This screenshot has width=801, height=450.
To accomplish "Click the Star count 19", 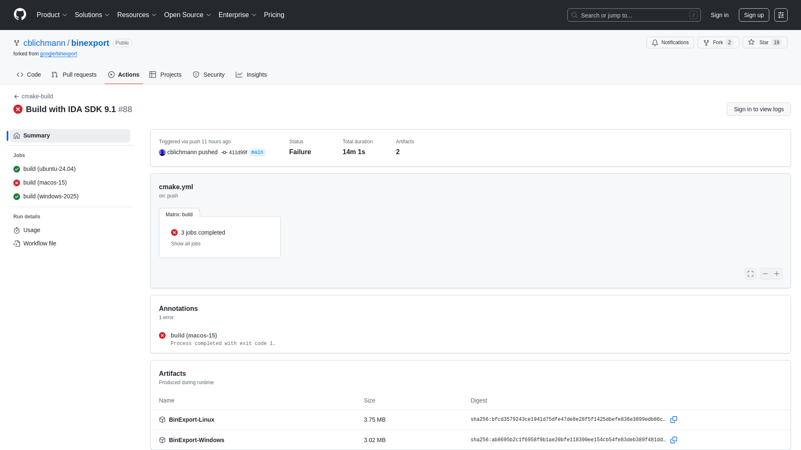I will coord(776,42).
